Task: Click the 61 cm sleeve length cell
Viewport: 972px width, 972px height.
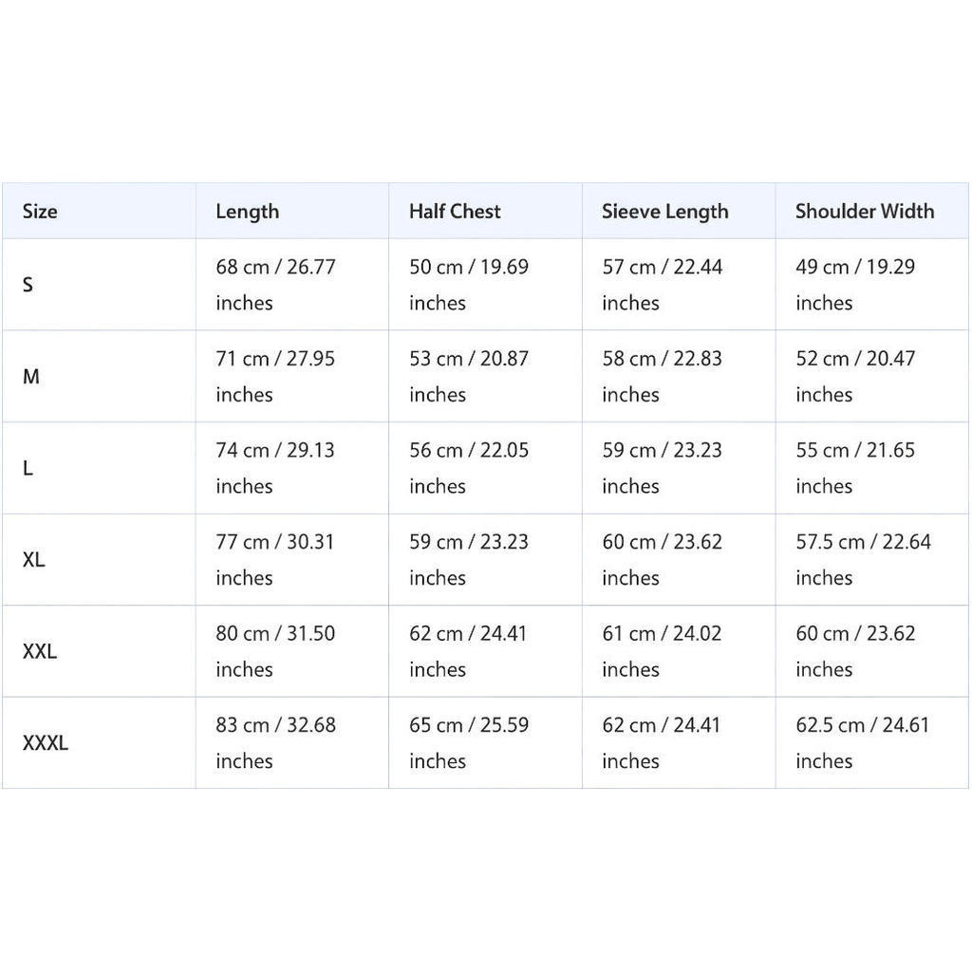Action: 679,651
